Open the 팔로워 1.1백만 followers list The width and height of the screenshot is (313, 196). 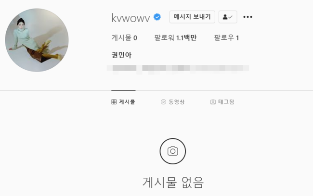(x=175, y=37)
